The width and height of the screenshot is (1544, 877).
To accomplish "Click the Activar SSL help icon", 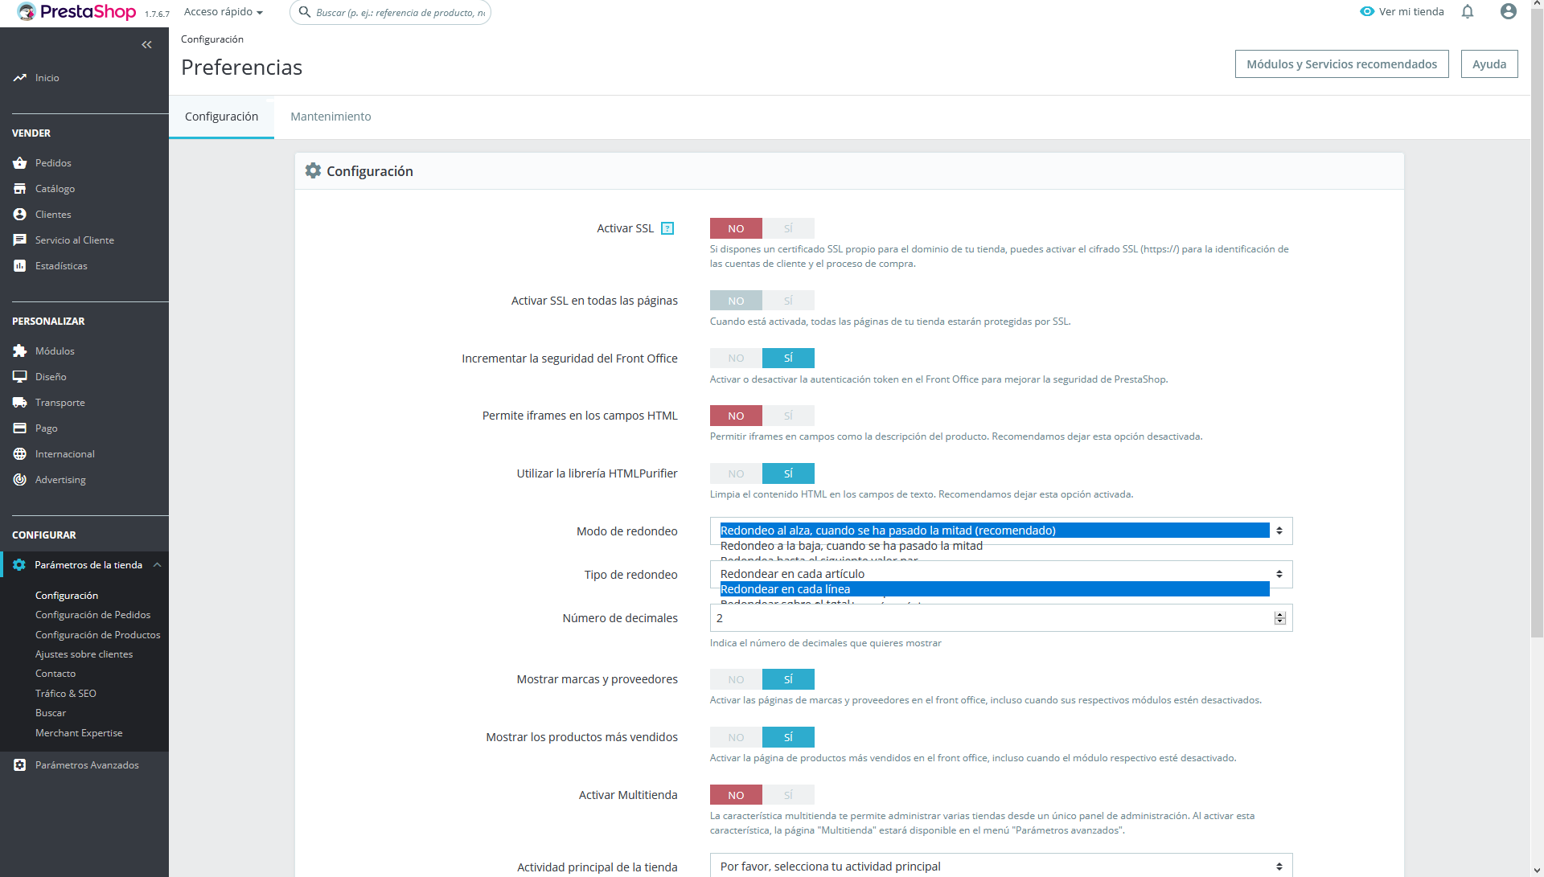I will 667,229.
